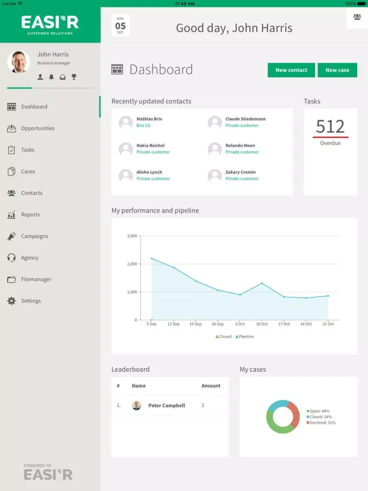Open contact Claude Stiedemann
This screenshot has height=491, width=368.
pos(246,119)
